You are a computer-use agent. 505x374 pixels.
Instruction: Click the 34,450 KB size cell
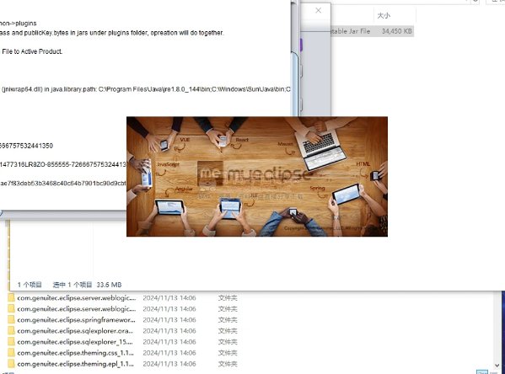click(x=397, y=31)
